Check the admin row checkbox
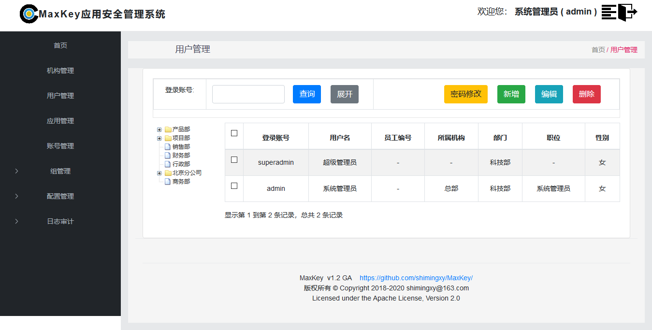The height and width of the screenshot is (330, 652). tap(234, 186)
